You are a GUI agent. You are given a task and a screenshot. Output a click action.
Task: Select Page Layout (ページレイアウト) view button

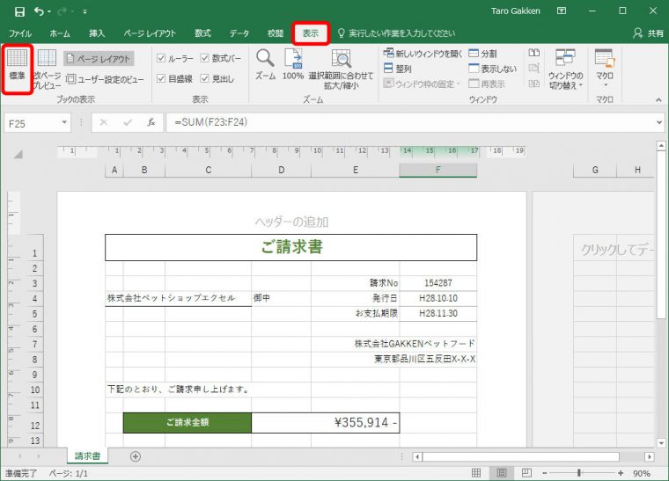click(99, 59)
